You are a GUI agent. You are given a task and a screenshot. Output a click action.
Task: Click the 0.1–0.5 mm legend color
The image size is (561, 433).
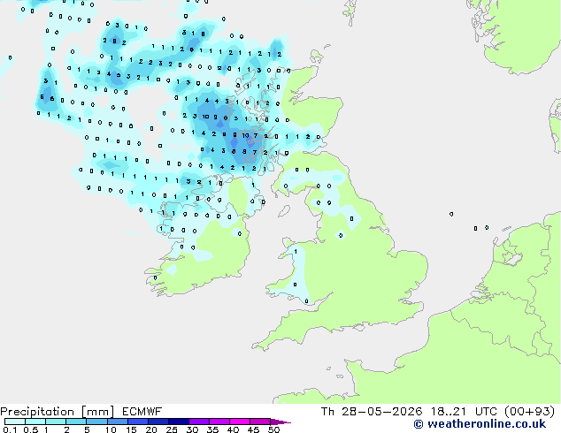pyautogui.click(x=15, y=422)
